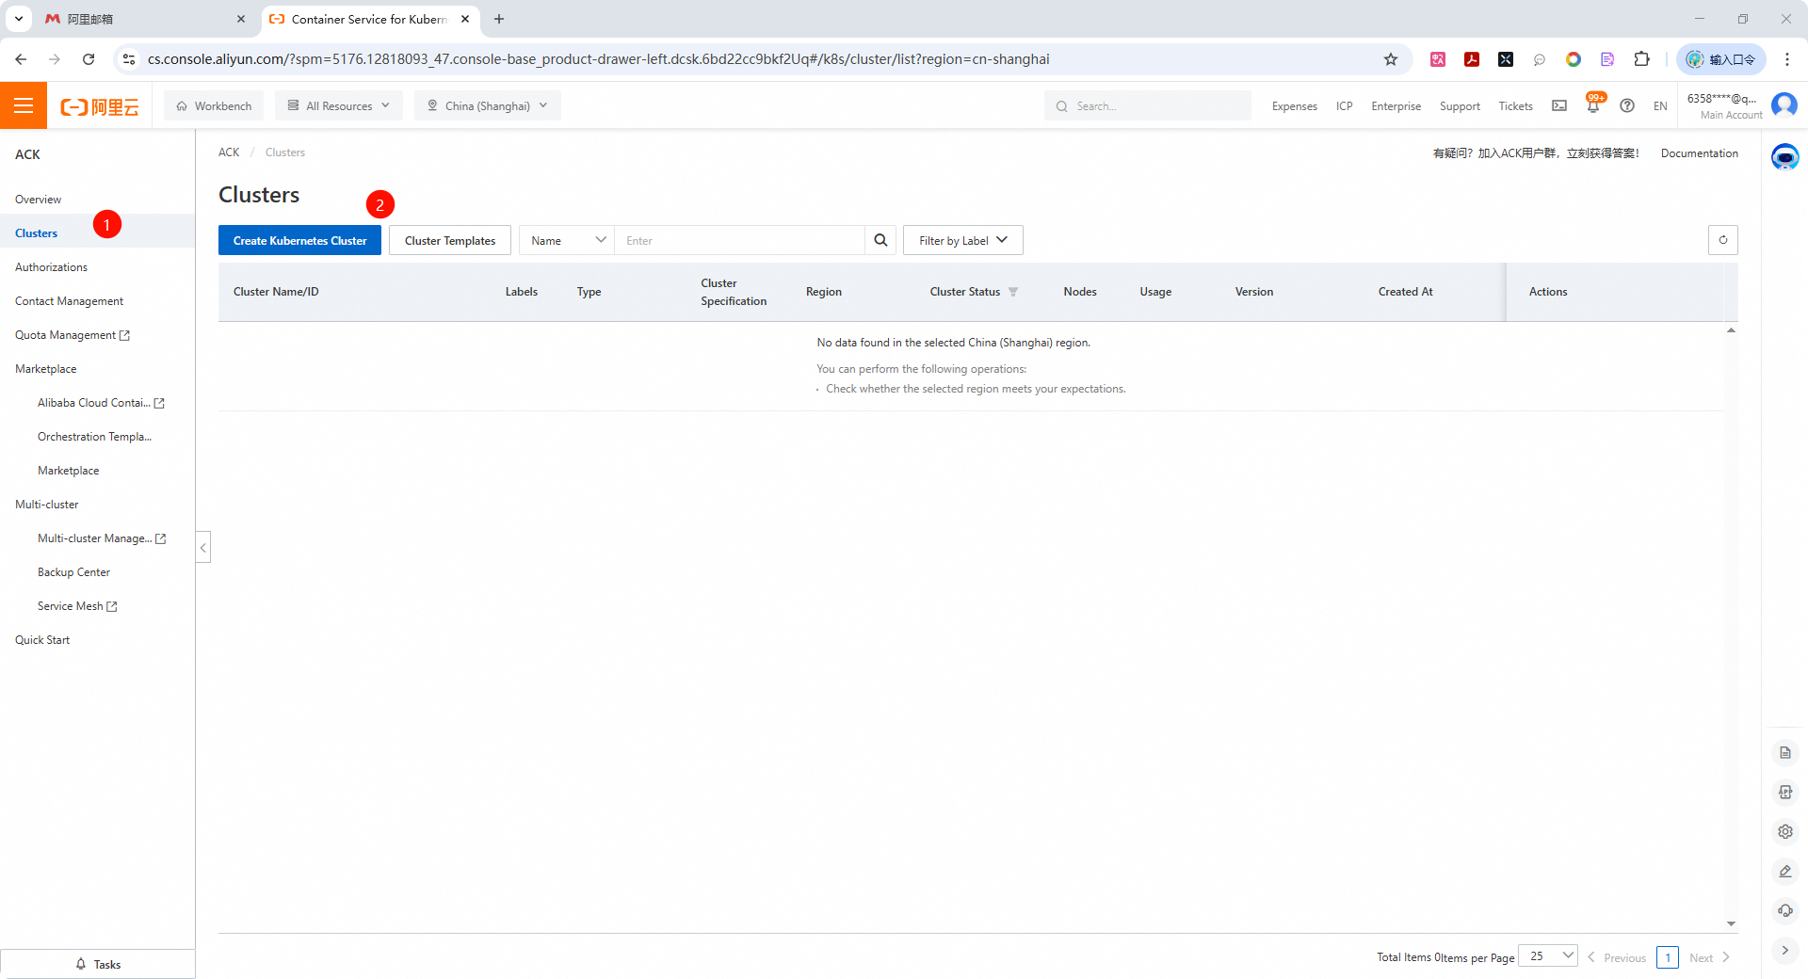Open the items per page selector
Image resolution: width=1808 pixels, height=979 pixels.
pos(1548,956)
